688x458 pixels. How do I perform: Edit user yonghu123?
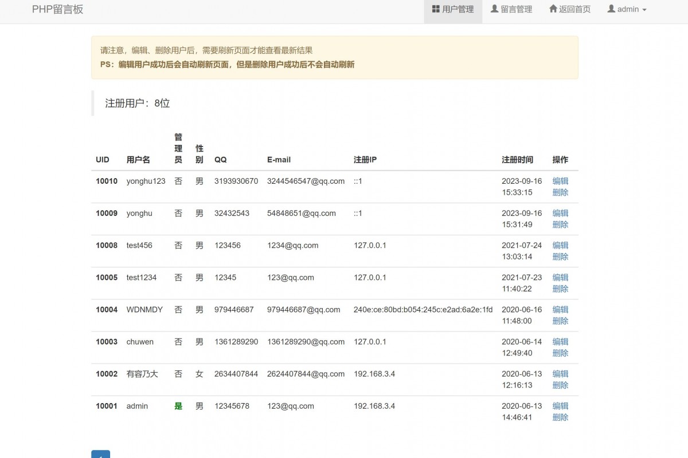coord(560,181)
